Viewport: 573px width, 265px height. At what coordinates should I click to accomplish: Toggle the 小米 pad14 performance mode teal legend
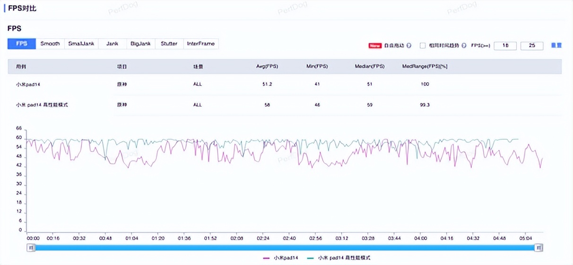pyautogui.click(x=338, y=258)
